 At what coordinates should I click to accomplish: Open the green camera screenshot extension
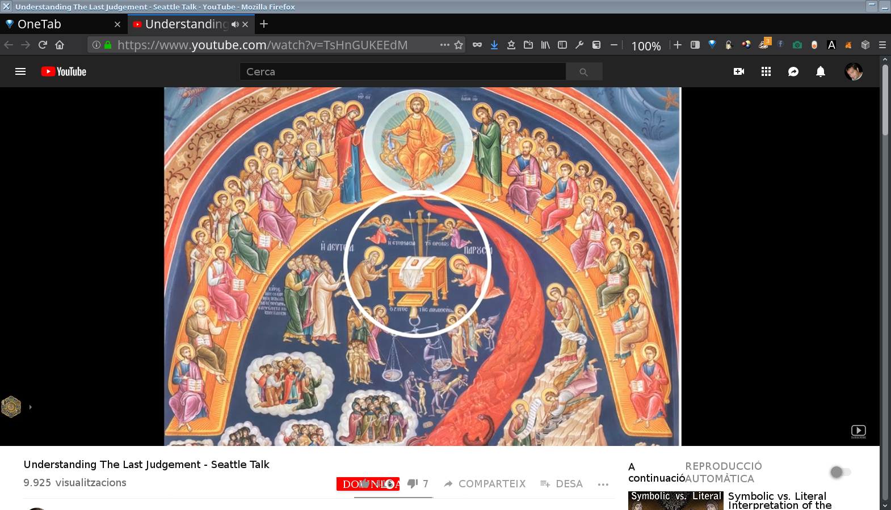pyautogui.click(x=797, y=45)
